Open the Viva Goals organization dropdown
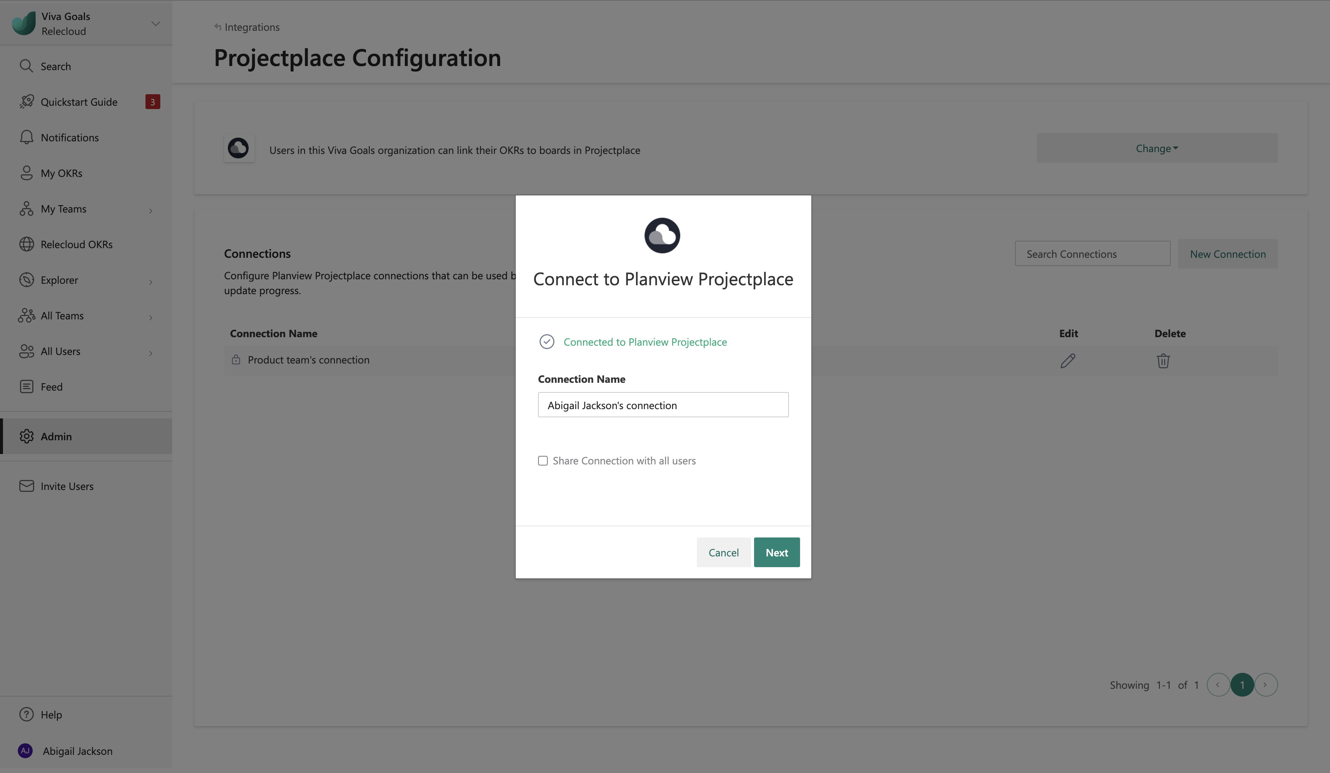Viewport: 1330px width, 773px height. coord(155,23)
